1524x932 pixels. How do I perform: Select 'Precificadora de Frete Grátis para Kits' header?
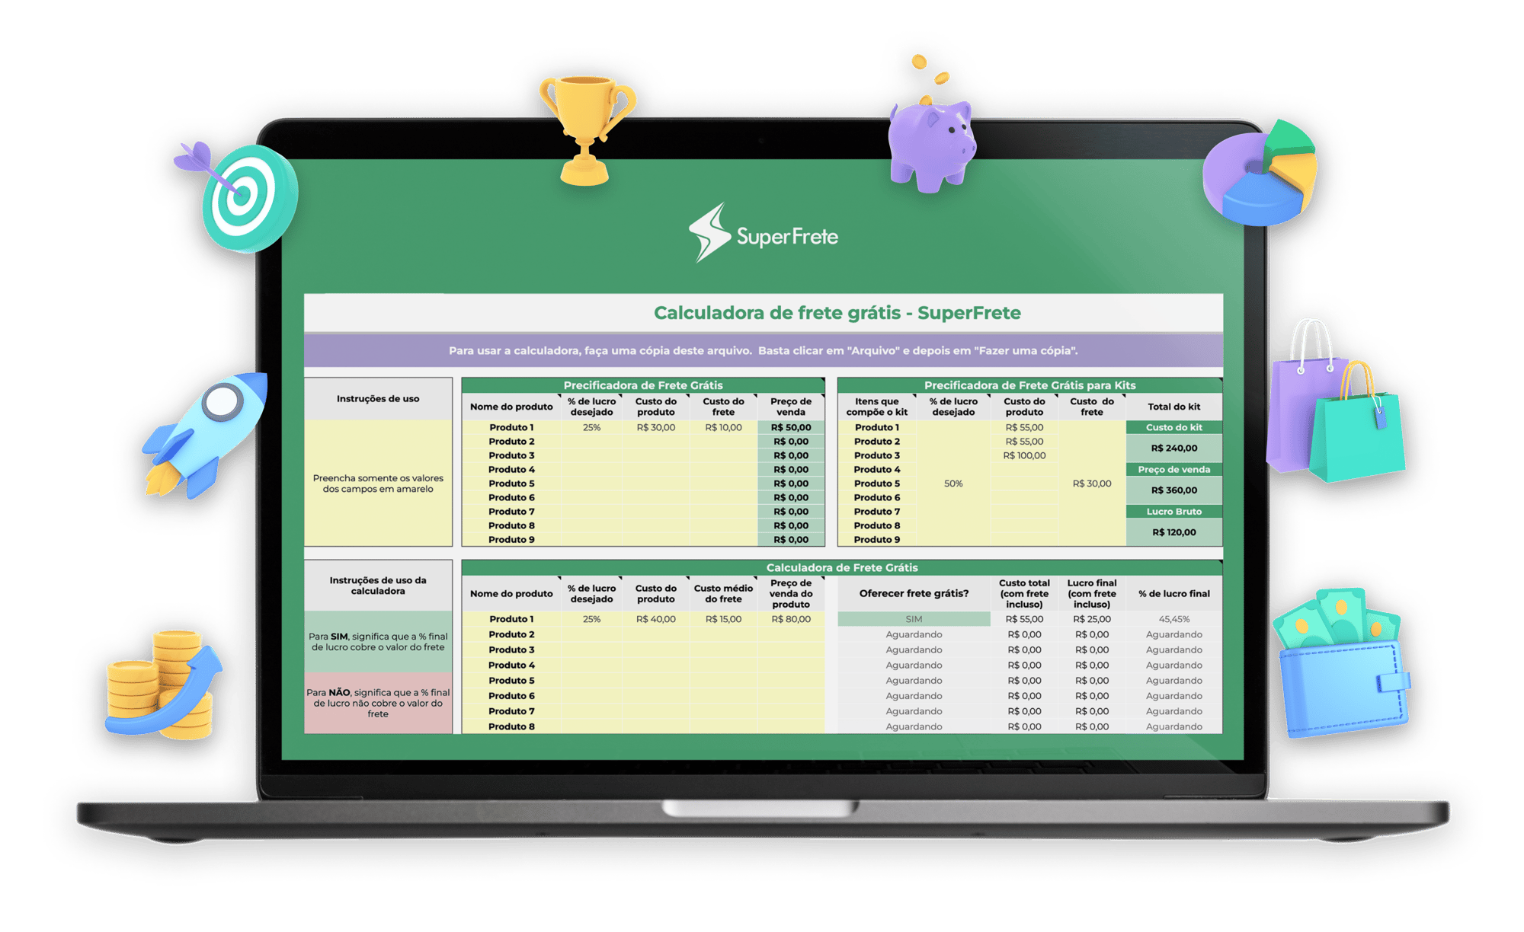pyautogui.click(x=1029, y=385)
